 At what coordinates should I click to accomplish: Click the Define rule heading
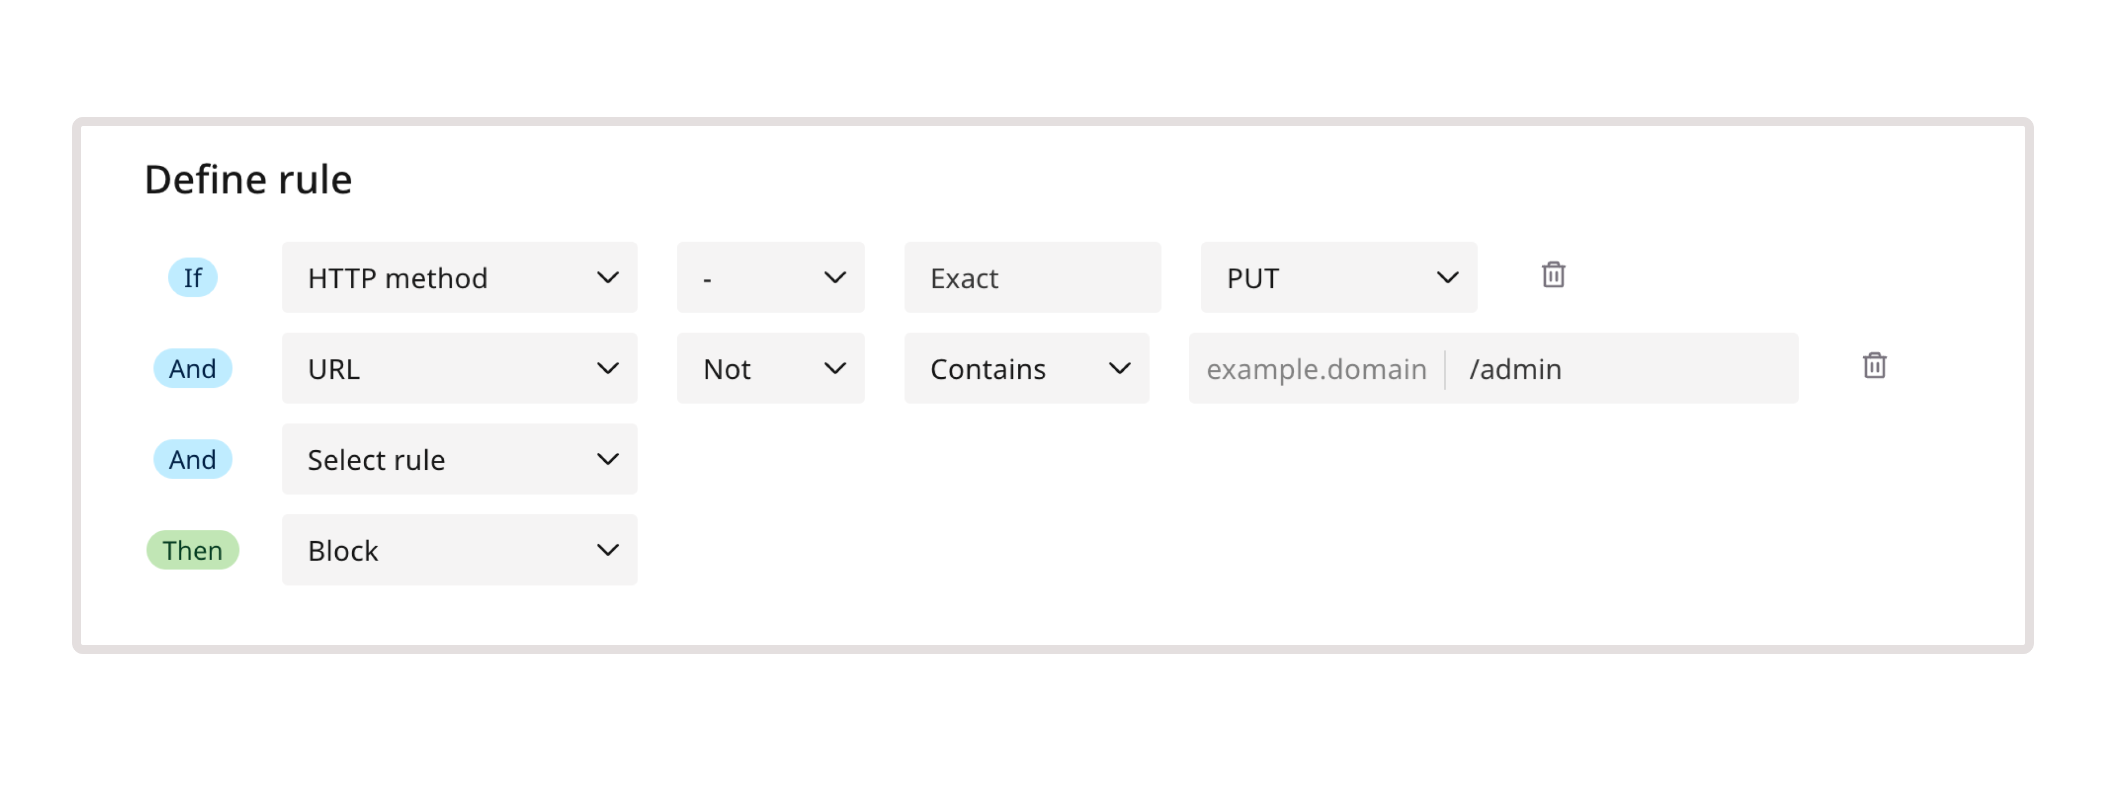click(x=247, y=180)
